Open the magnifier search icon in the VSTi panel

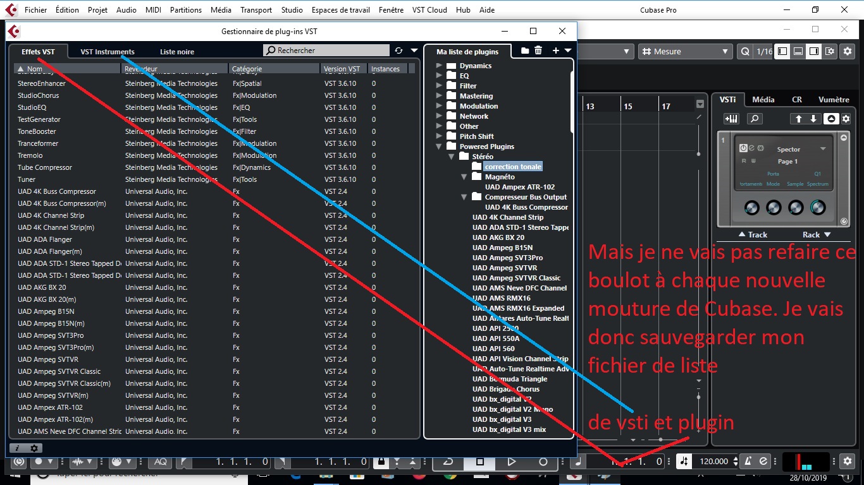point(755,119)
